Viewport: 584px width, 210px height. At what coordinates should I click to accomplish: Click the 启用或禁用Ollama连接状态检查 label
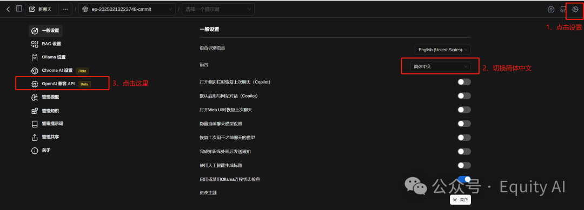[230, 179]
